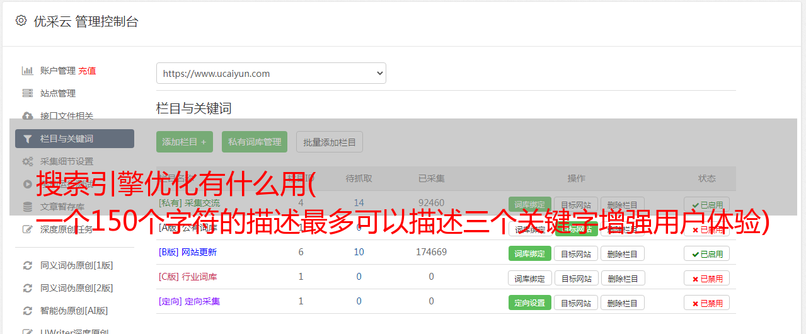Click the 待抓取 value 14

[359, 203]
